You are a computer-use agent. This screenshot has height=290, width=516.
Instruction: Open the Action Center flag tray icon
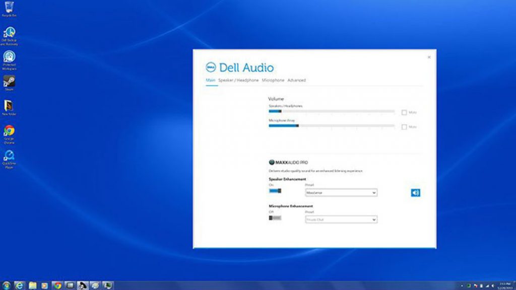475,286
